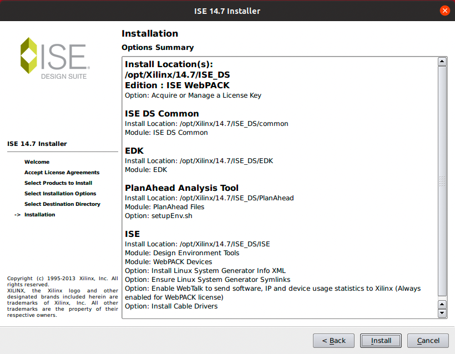
Task: Click 'PlanAhead Analysis Tool' heading
Action: tap(181, 188)
